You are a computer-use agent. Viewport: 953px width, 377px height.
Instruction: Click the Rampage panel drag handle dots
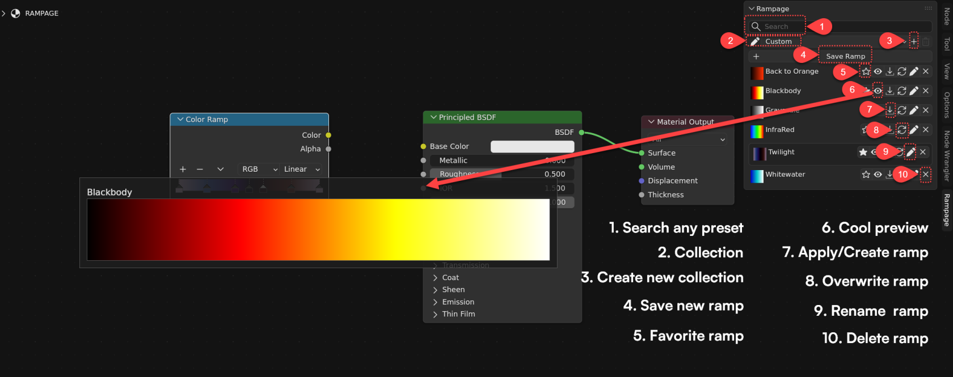[928, 9]
